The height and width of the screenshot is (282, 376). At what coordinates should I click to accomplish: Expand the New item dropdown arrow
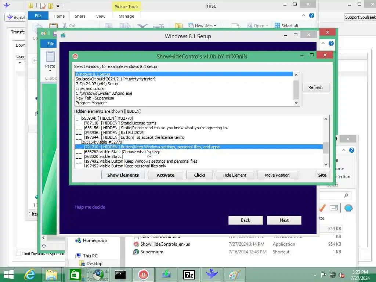pos(215,25)
